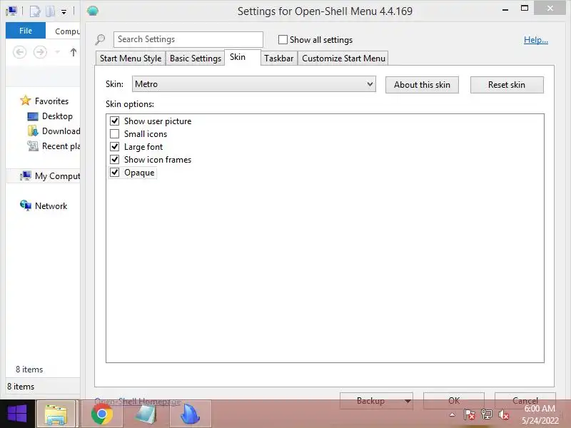Click the new folder quick access icon
The width and height of the screenshot is (571, 428).
(50, 11)
